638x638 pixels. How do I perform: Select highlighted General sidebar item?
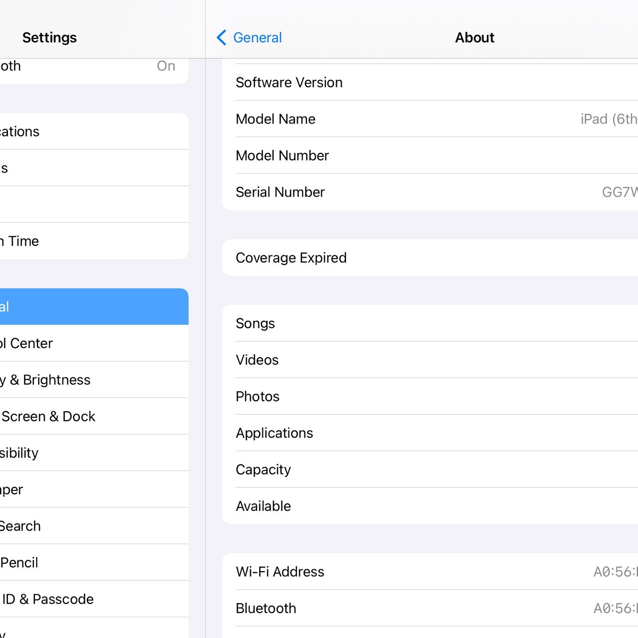coord(94,307)
